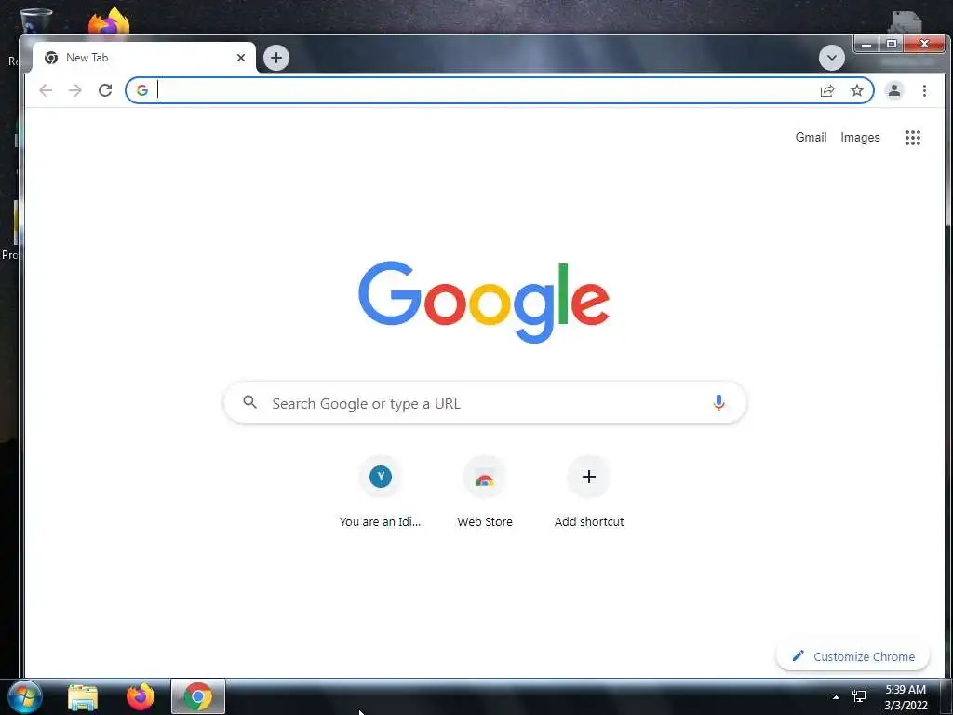953x715 pixels.
Task: Launch Firefox from the taskbar
Action: 141,696
